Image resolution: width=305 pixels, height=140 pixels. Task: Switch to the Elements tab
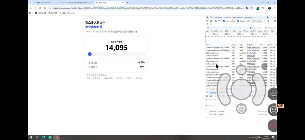click(218, 17)
